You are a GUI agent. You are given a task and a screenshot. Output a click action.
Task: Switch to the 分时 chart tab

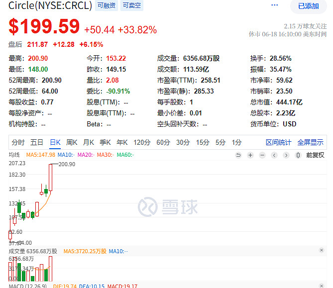coord(18,142)
